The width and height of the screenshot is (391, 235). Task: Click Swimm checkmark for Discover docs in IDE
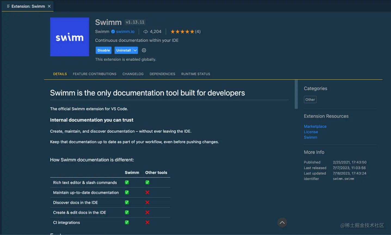pos(127,202)
